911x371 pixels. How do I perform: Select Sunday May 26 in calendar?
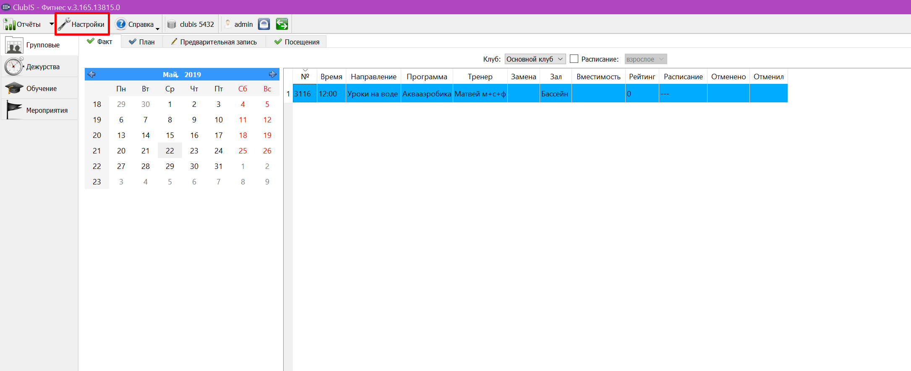[267, 150]
